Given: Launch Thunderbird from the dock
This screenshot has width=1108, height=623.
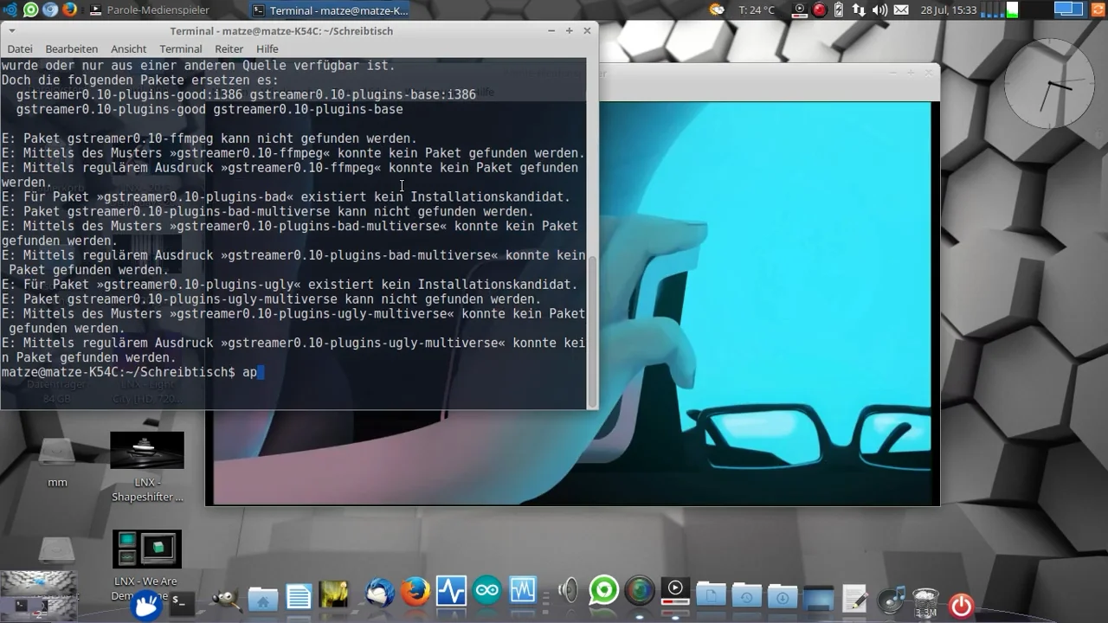Looking at the screenshot, I should [380, 593].
